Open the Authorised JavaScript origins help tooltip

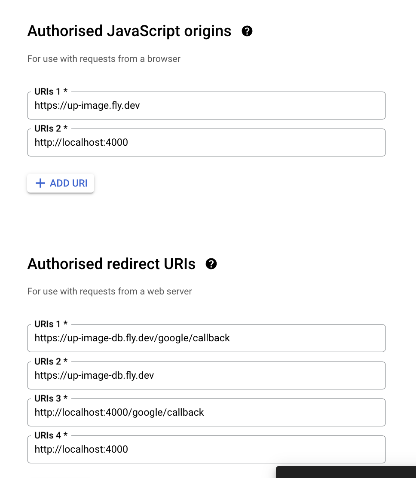[247, 31]
